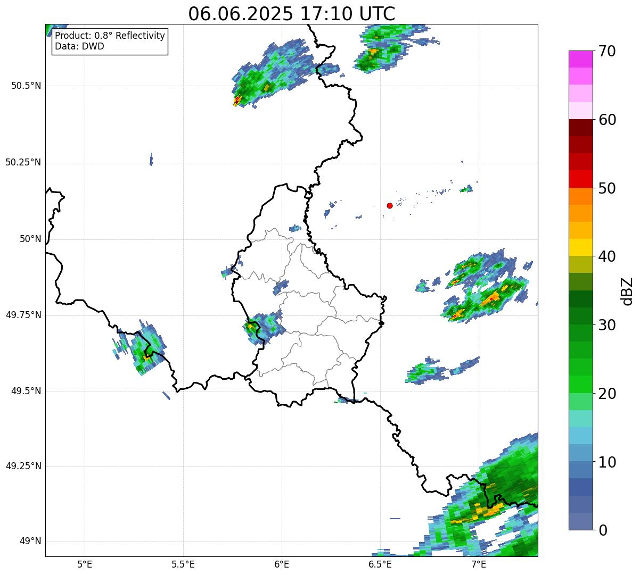The height and width of the screenshot is (575, 640).
Task: Click the 30 colorbar tick label
Action: tap(607, 325)
